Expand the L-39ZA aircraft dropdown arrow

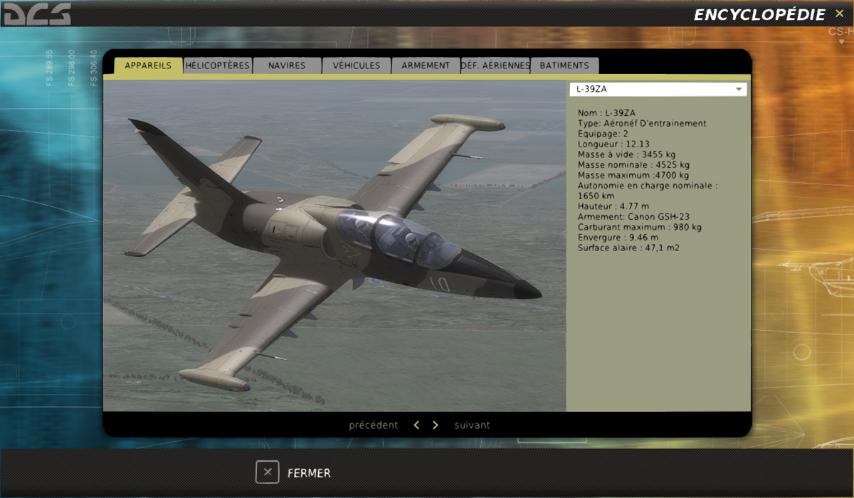pyautogui.click(x=739, y=90)
